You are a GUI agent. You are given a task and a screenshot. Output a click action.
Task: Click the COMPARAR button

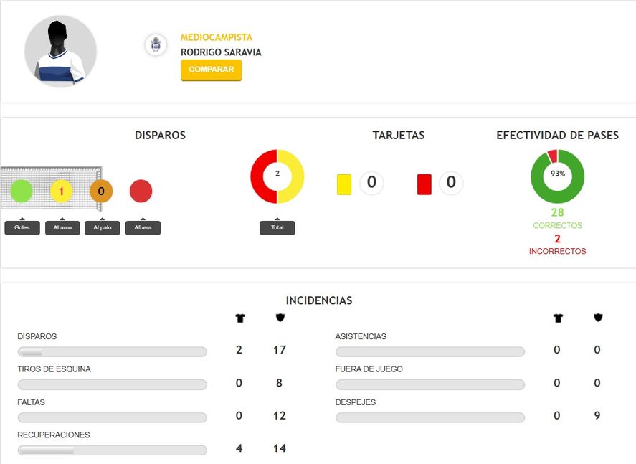point(211,70)
